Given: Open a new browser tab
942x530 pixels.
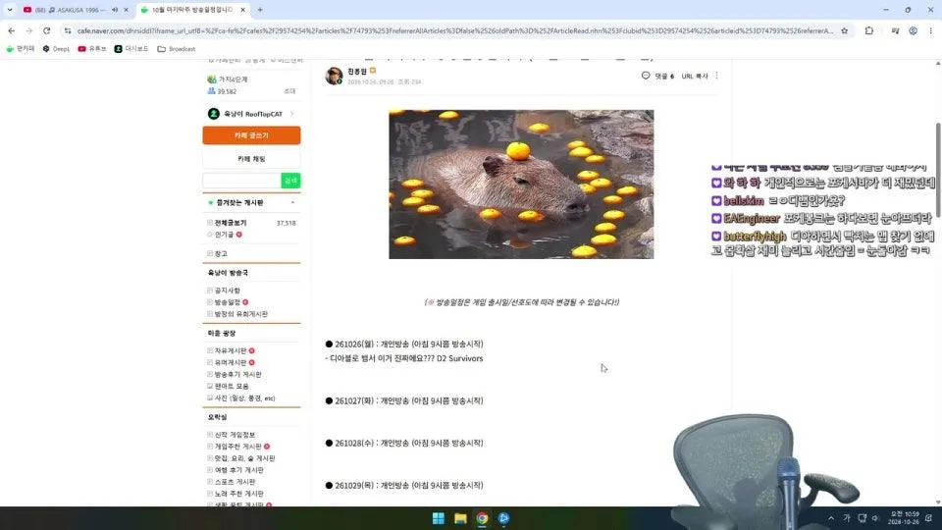Looking at the screenshot, I should pos(260,10).
